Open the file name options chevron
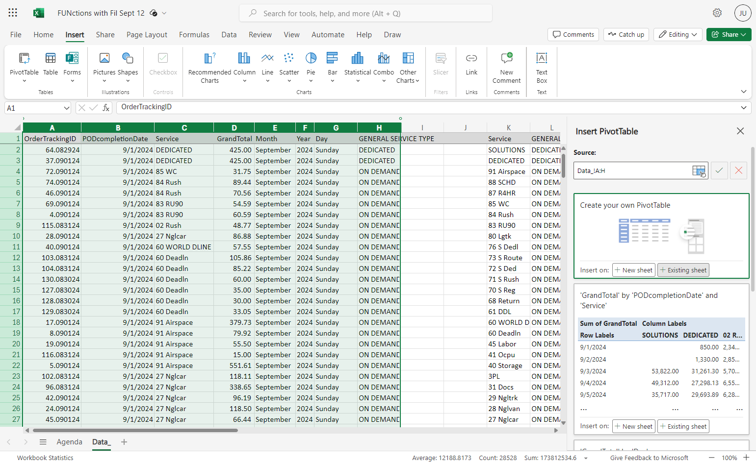This screenshot has height=463, width=756. pyautogui.click(x=164, y=13)
